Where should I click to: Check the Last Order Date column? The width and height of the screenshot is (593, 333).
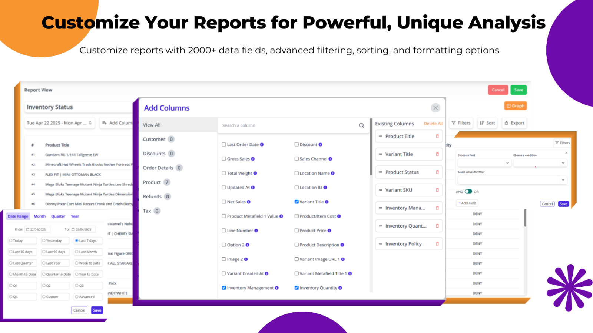[x=224, y=145]
